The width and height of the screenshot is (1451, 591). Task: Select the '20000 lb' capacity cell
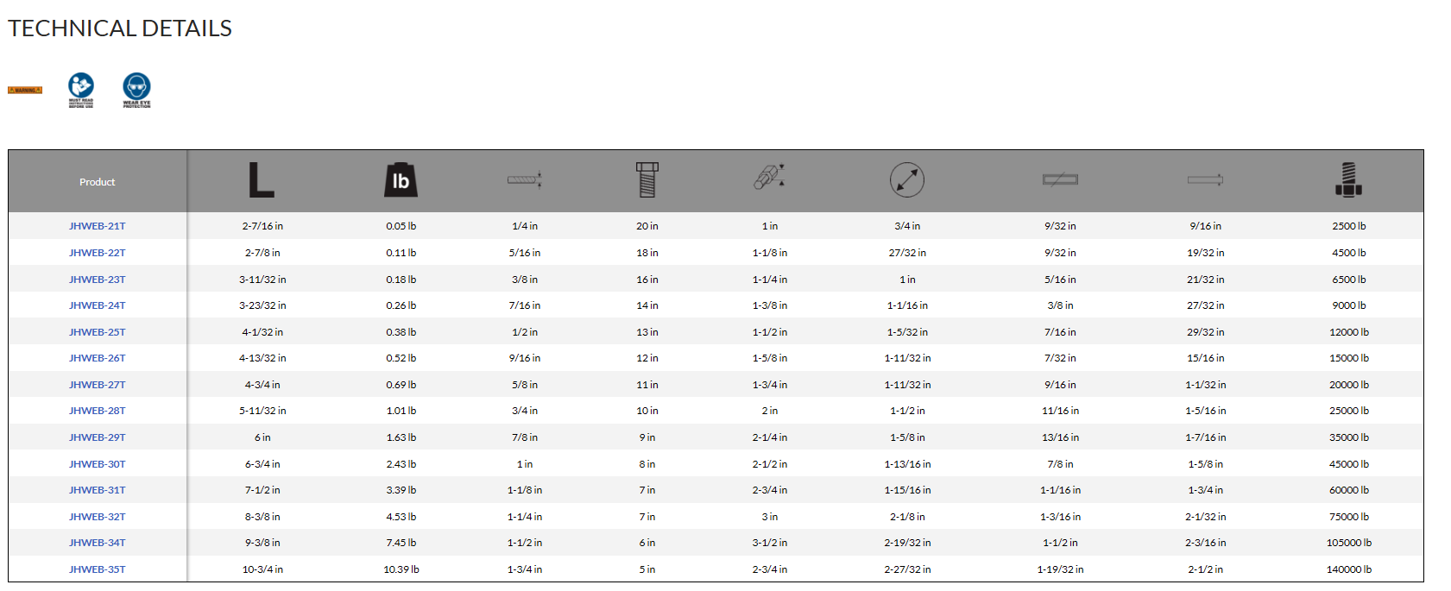click(1348, 385)
